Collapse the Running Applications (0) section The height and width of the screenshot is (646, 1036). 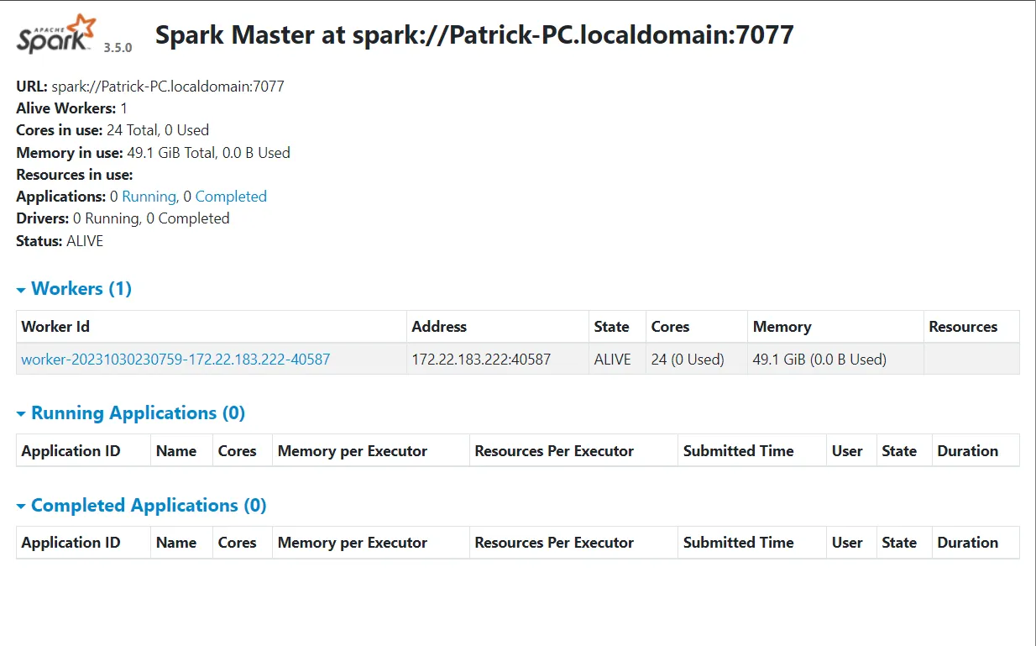tap(131, 413)
